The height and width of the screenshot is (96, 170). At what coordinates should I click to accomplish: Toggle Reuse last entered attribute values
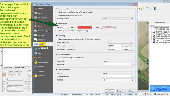[x=58, y=15]
